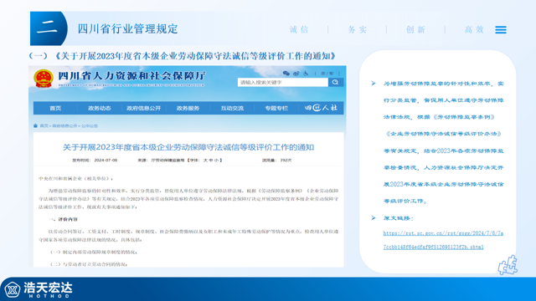Click the line （一）制定内部劳动保障规章制度的情况
This screenshot has width=536, height=301.
coord(93,252)
